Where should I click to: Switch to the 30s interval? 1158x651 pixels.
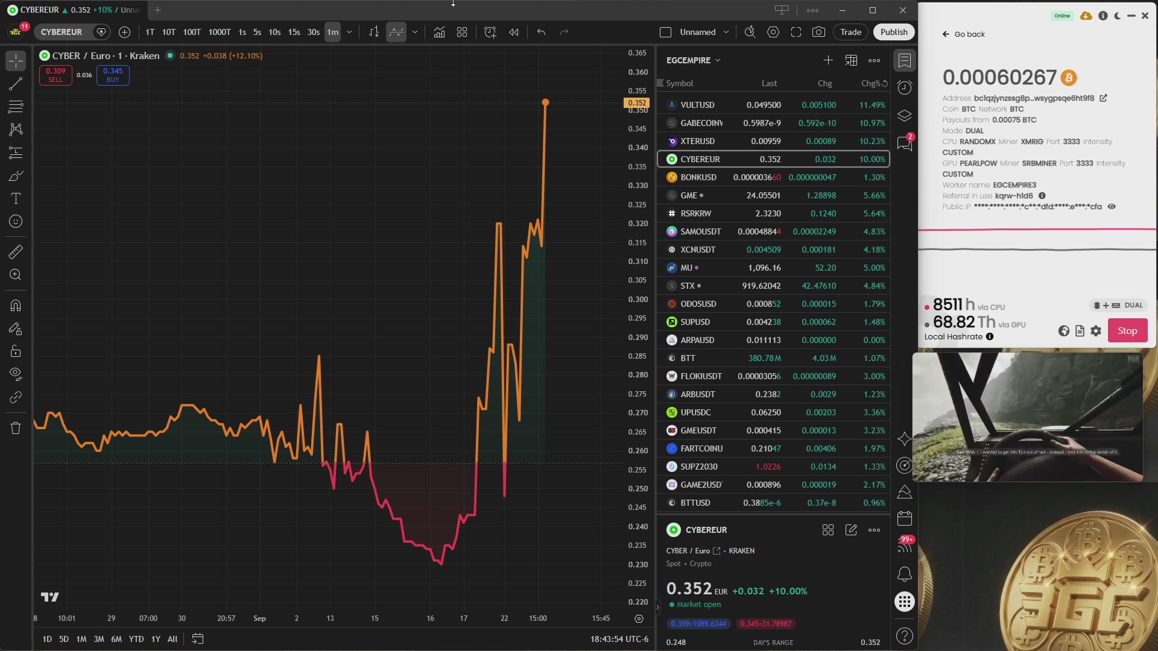(x=313, y=32)
